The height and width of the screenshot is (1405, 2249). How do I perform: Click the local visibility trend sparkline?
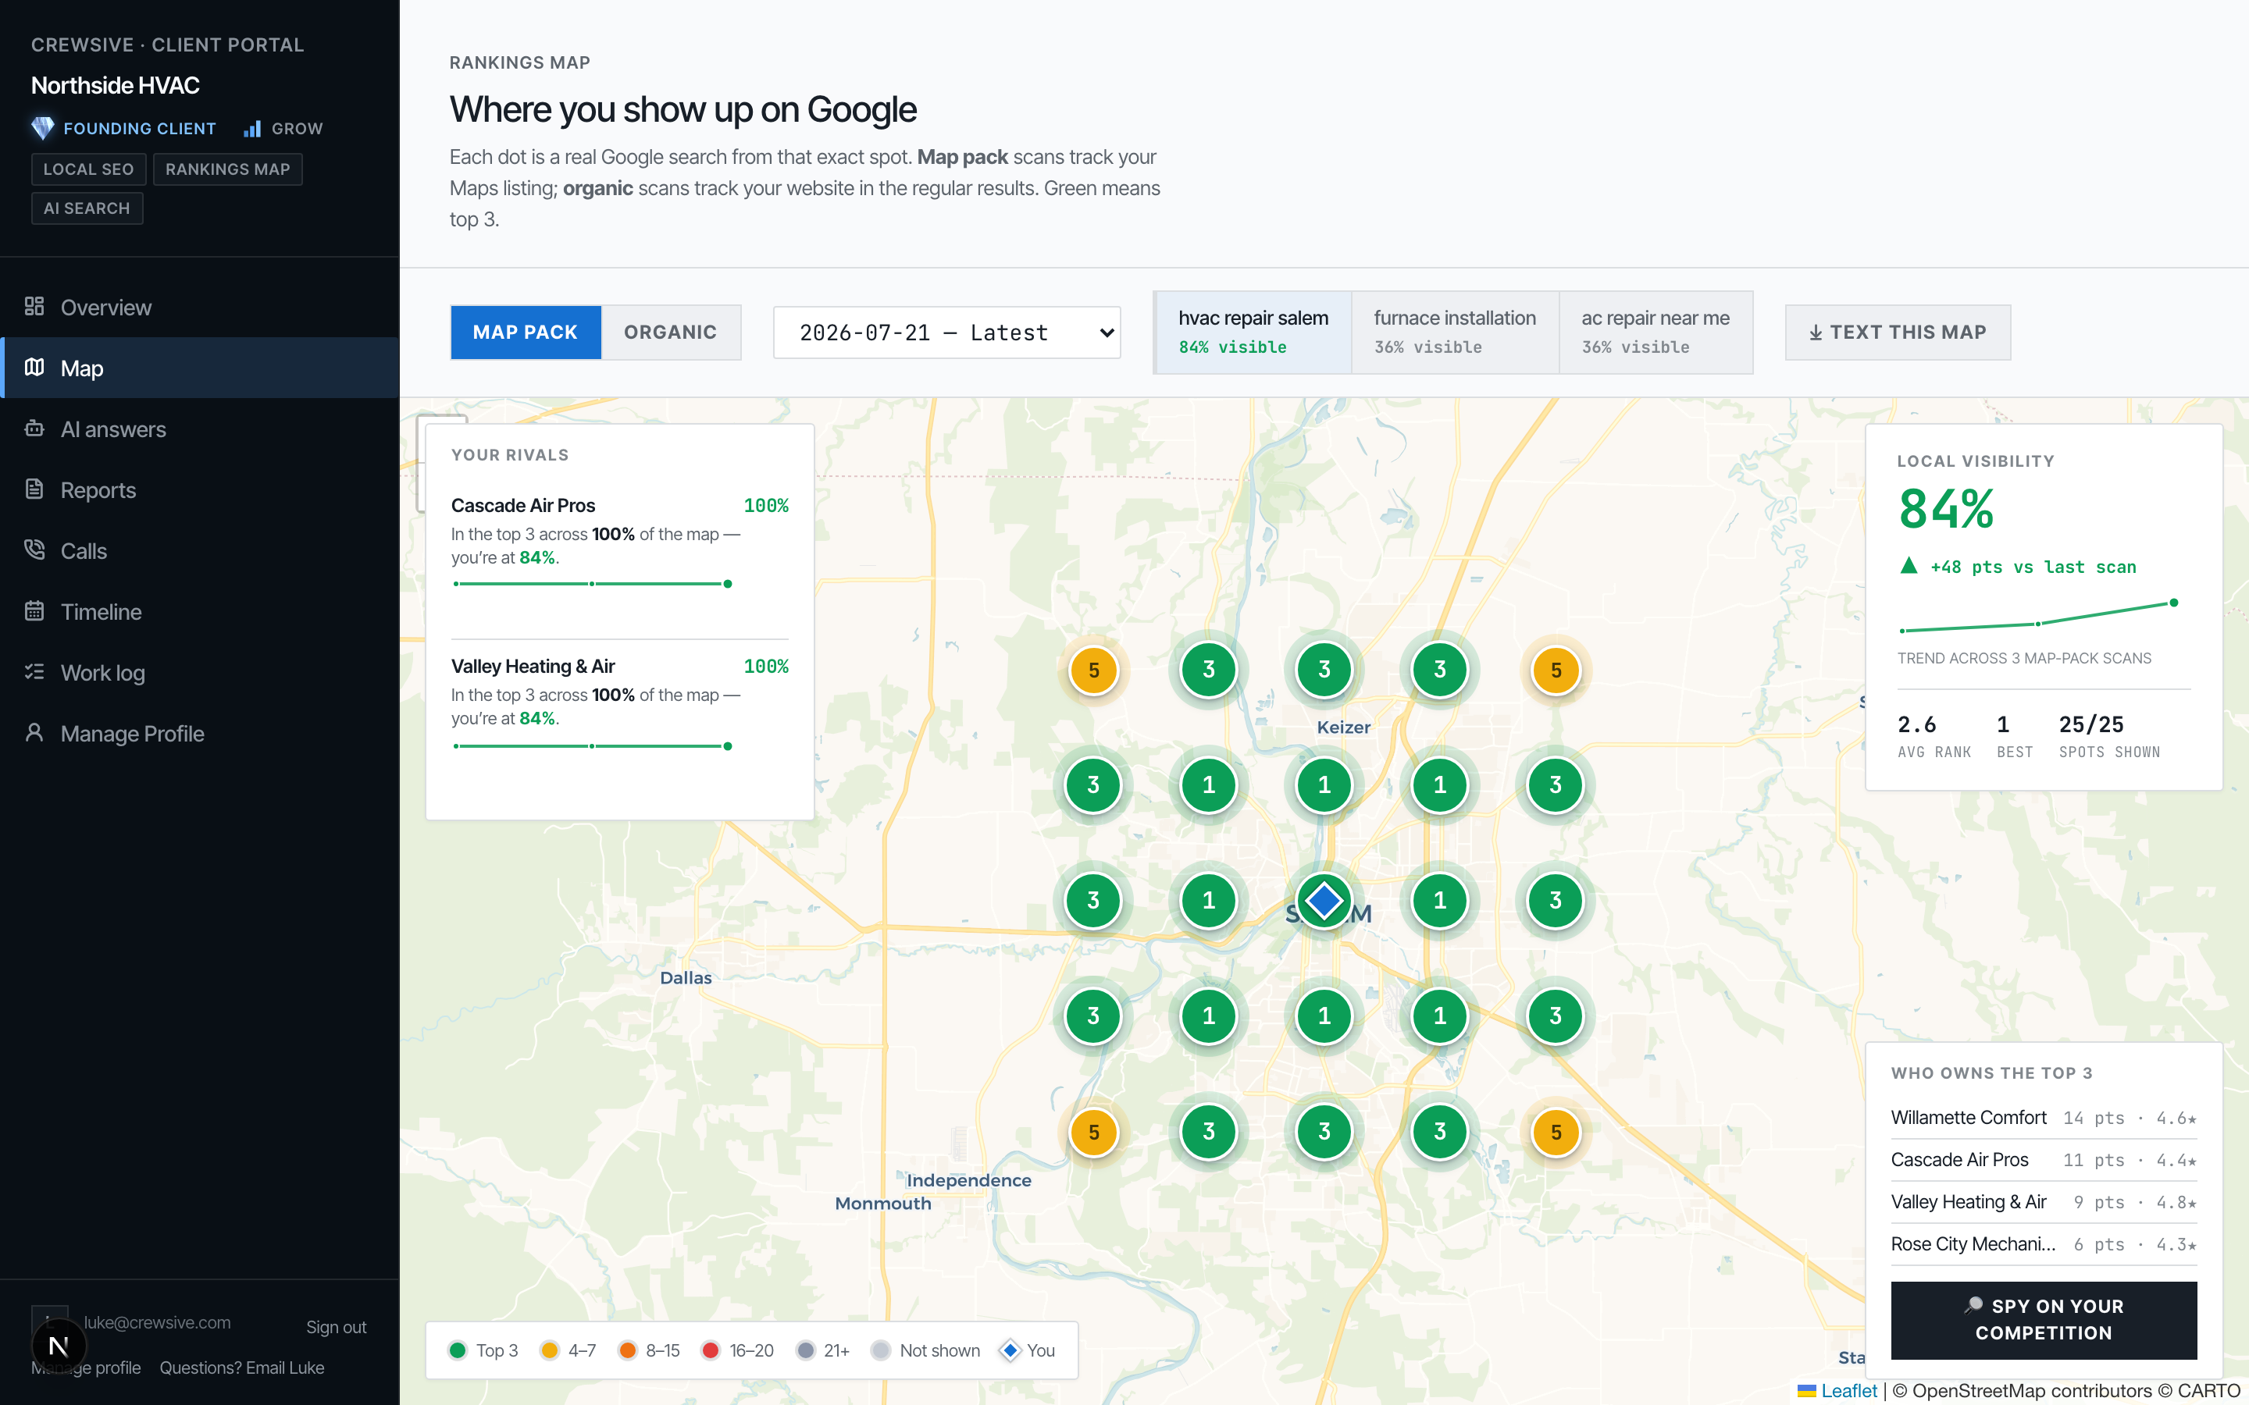tap(2038, 617)
